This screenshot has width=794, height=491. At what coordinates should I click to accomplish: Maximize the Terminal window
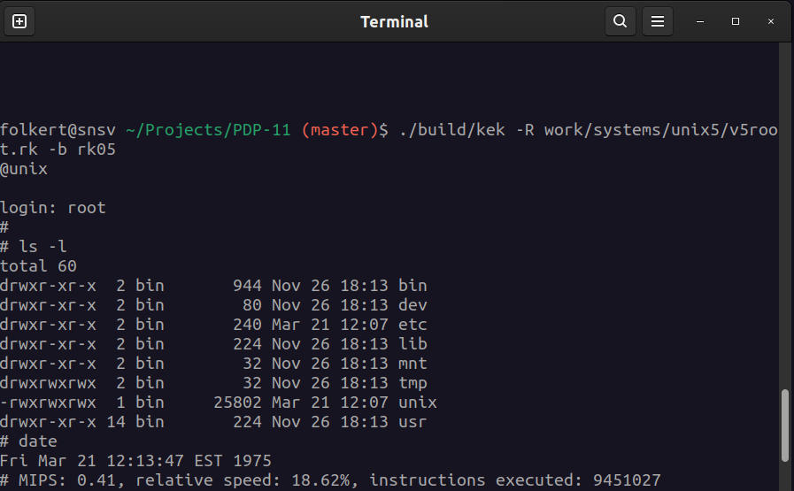[x=736, y=21]
